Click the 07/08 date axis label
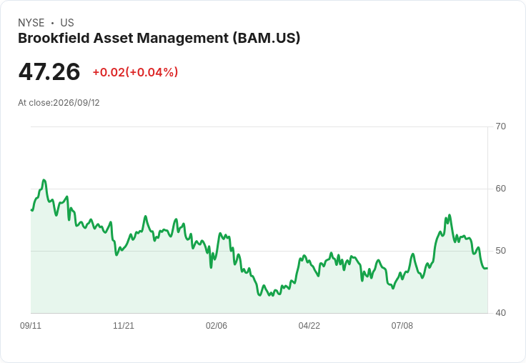The image size is (526, 363). click(402, 325)
